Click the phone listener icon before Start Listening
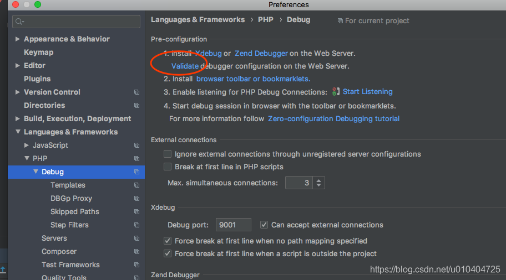Viewport: 506px width, 280px height. click(x=336, y=92)
